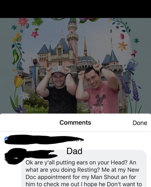The image size is (151, 187).
Task: Click the blue like reaction icon
Action: click(6, 139)
